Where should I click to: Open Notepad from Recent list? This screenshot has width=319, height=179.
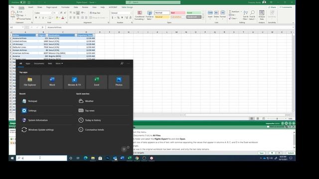coord(46,101)
